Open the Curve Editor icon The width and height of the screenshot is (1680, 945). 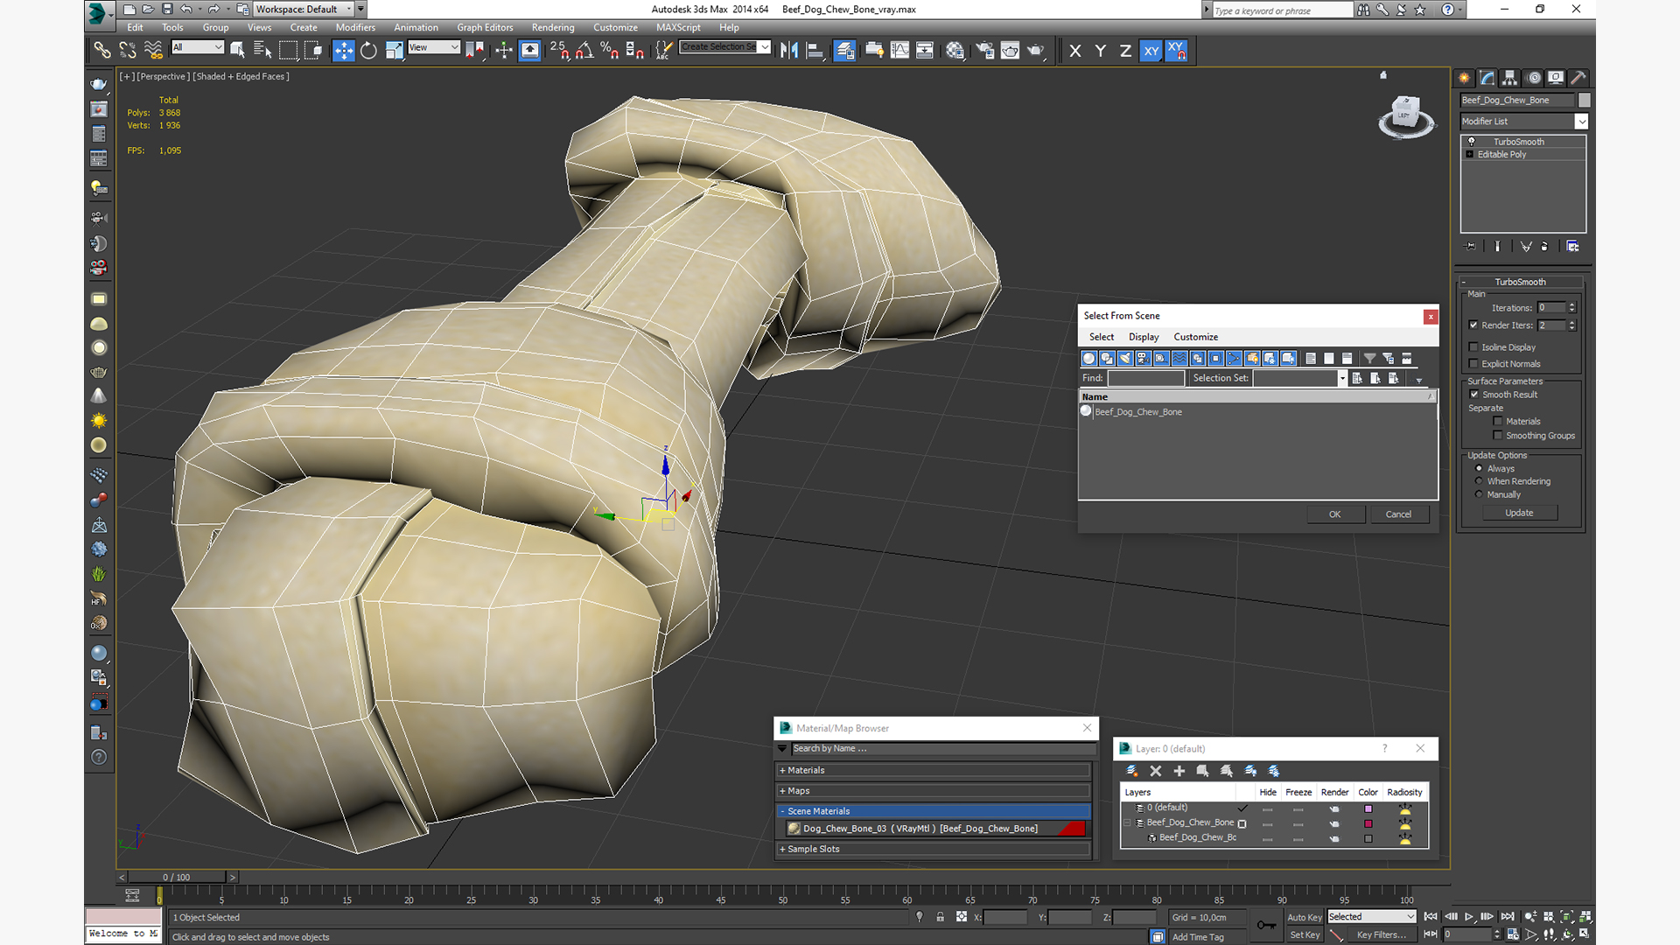pos(899,51)
